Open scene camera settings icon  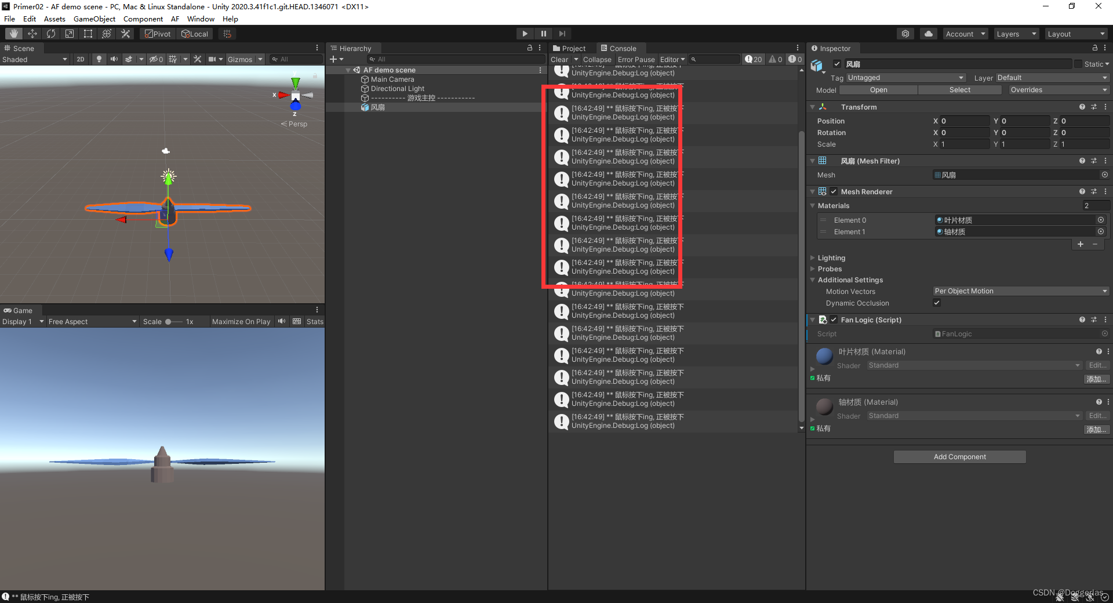tap(212, 59)
